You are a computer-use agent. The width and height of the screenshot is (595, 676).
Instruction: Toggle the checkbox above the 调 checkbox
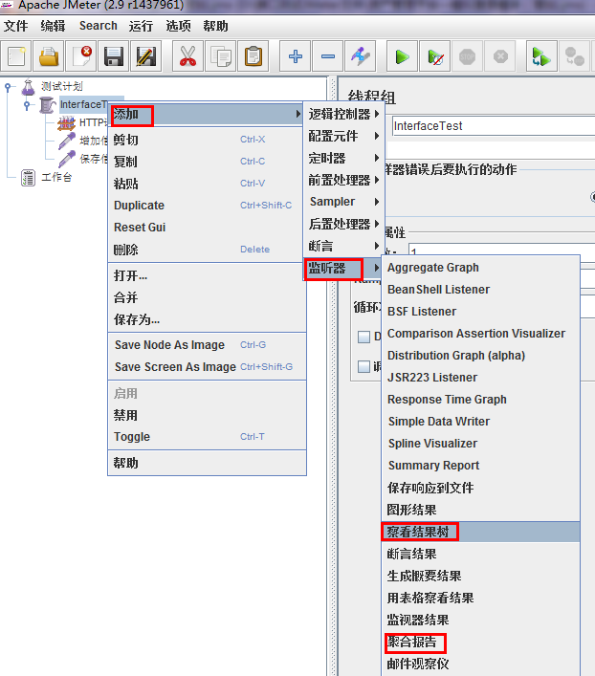(364, 337)
